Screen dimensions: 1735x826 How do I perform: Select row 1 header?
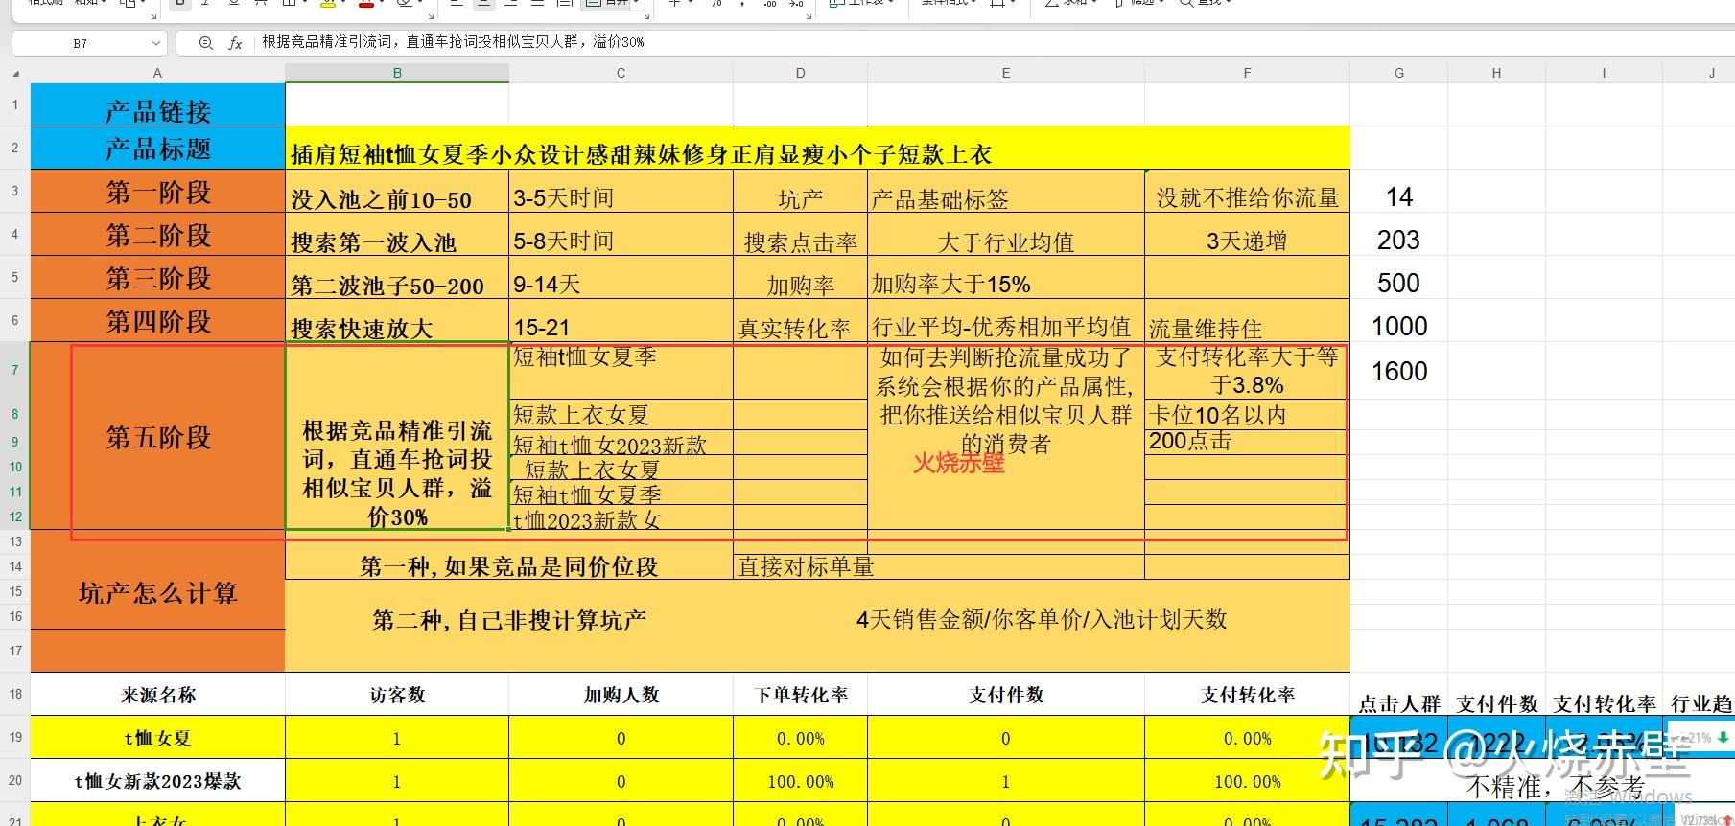pos(15,104)
